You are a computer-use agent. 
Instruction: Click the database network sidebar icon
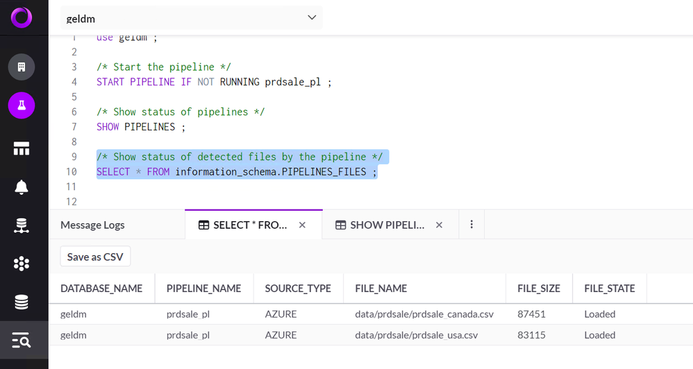[22, 225]
